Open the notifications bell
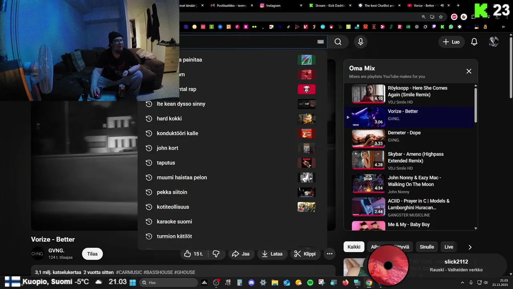 474,42
